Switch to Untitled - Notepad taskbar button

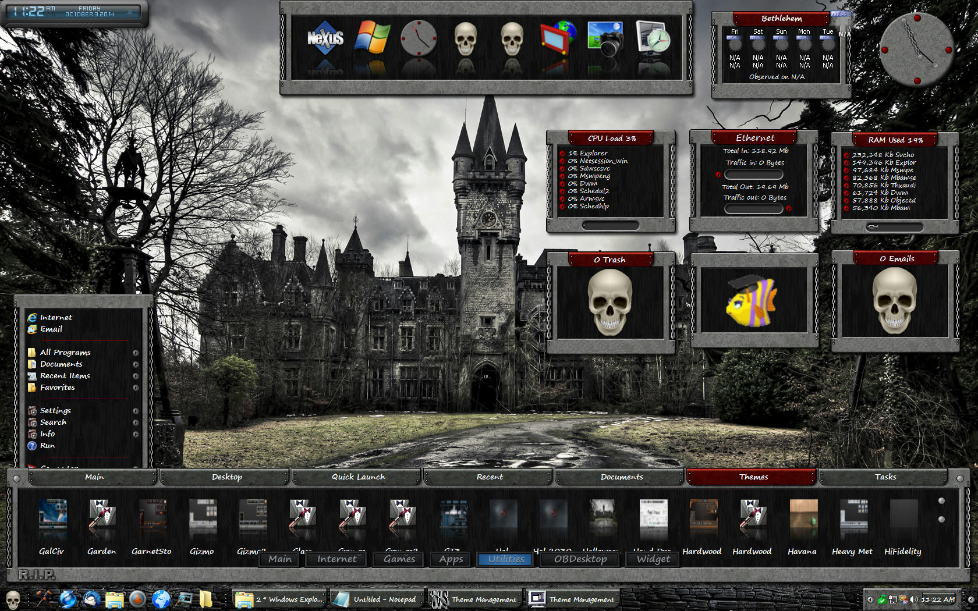[x=377, y=599]
